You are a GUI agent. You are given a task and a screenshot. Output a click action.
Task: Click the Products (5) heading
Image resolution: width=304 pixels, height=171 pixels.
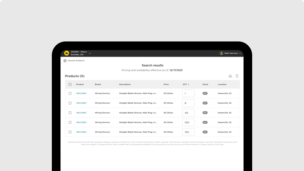click(75, 76)
